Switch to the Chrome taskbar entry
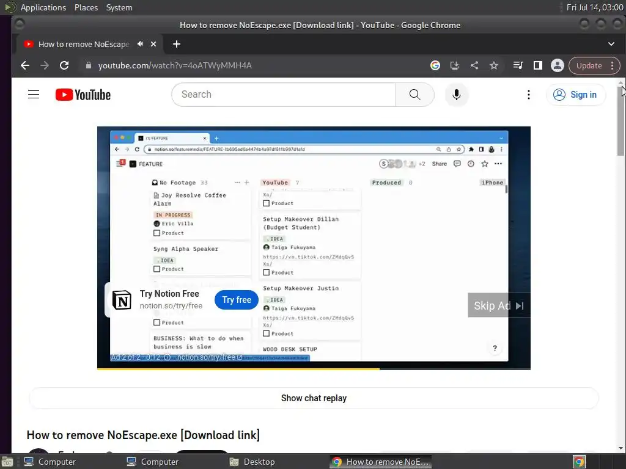The height and width of the screenshot is (469, 626). point(381,462)
